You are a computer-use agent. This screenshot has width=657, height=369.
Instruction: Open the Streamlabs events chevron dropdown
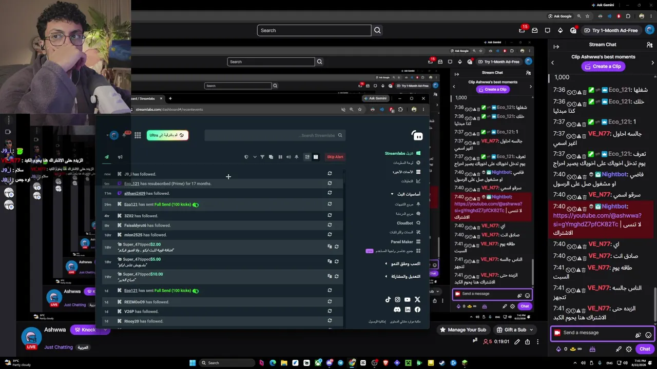tap(254, 157)
